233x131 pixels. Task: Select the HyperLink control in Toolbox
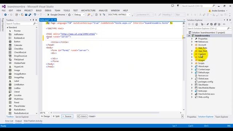click(19, 67)
